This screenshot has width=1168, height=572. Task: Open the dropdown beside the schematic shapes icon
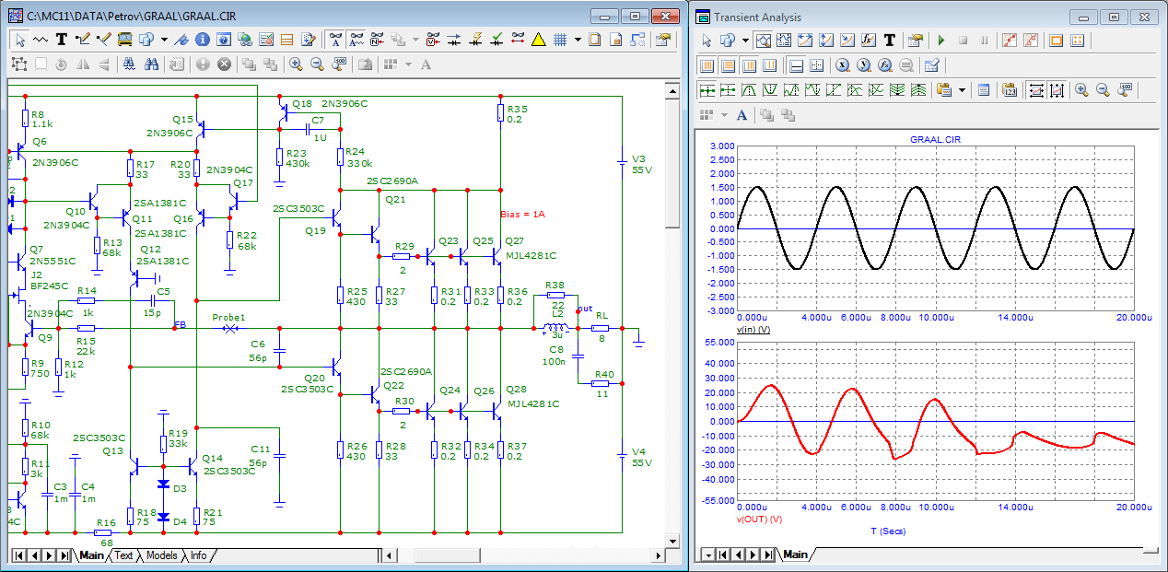pyautogui.click(x=164, y=40)
